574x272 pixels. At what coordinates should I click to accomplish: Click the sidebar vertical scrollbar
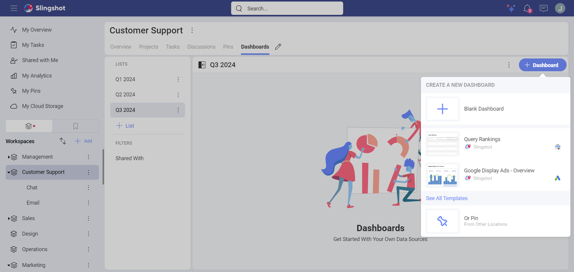point(103,167)
